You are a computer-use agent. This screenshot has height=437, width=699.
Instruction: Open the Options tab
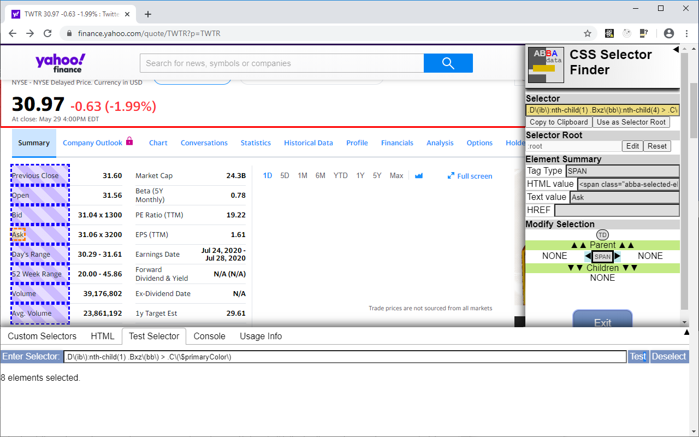(479, 143)
